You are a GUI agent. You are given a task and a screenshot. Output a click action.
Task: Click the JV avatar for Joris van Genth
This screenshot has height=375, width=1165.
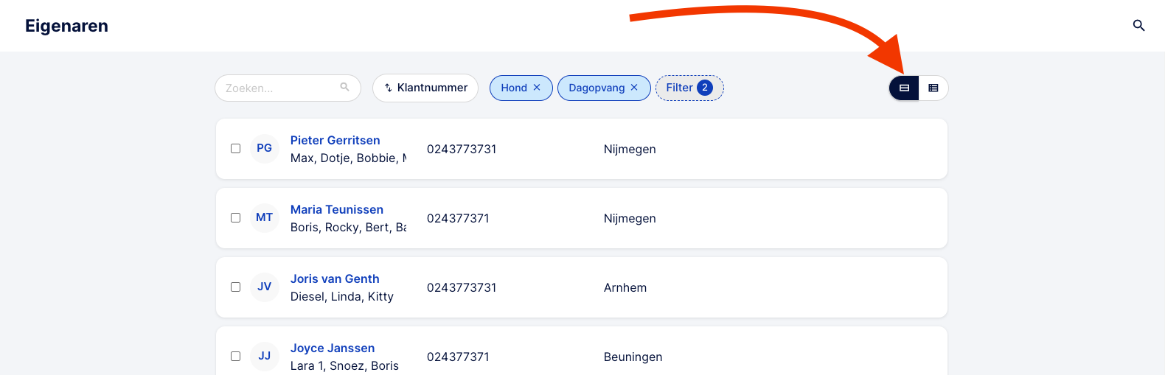265,287
